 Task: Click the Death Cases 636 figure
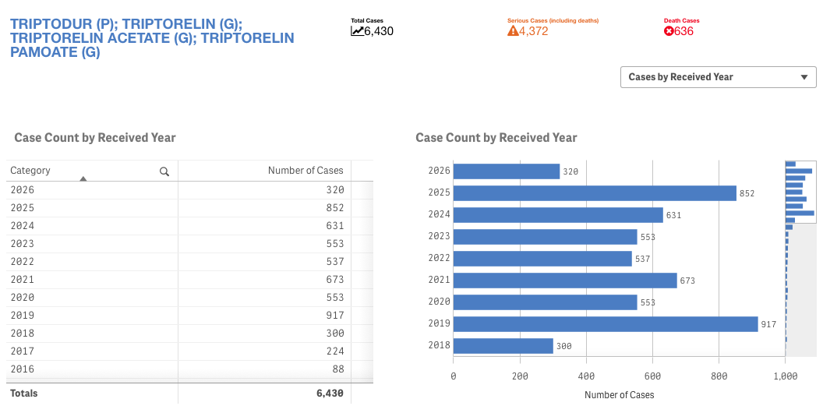tap(684, 31)
